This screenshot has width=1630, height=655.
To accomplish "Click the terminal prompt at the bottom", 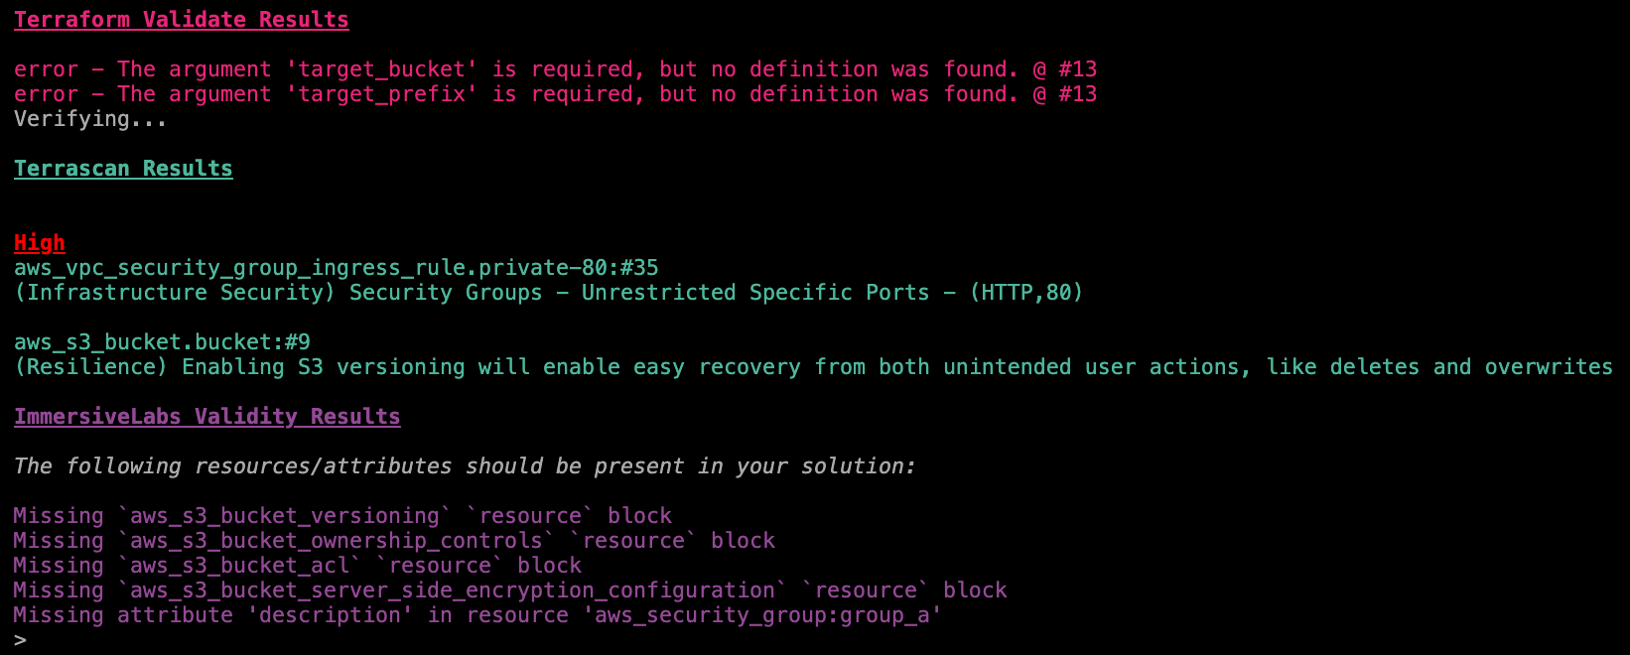I will coord(20,640).
